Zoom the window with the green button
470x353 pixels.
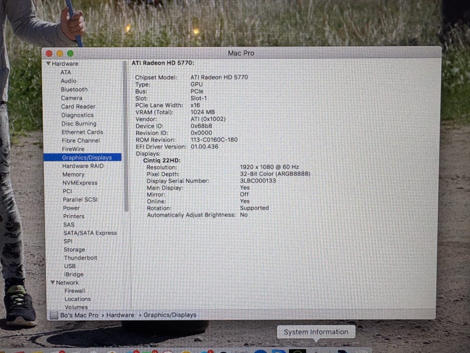(70, 53)
